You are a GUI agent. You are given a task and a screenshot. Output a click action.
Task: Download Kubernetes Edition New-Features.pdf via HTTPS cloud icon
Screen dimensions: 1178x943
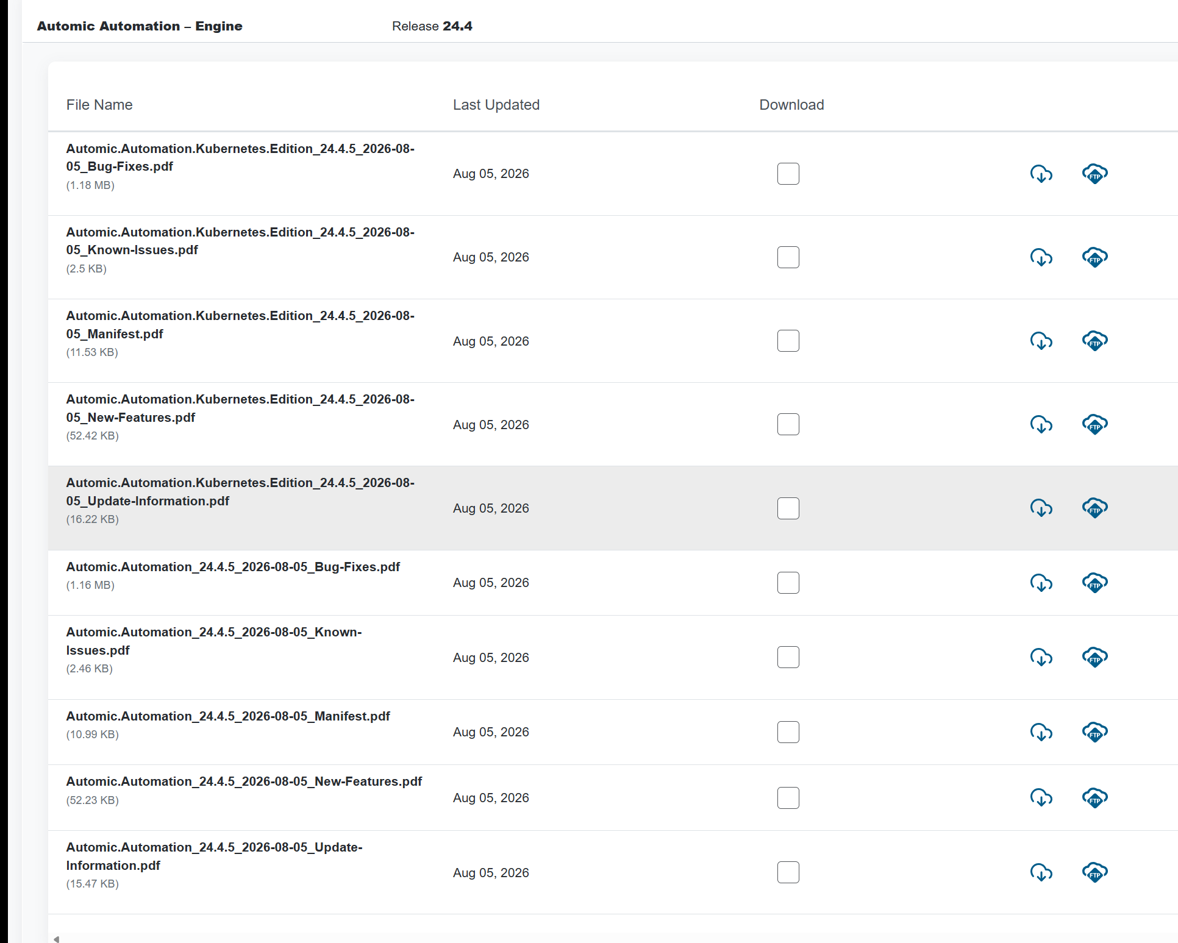click(1041, 424)
